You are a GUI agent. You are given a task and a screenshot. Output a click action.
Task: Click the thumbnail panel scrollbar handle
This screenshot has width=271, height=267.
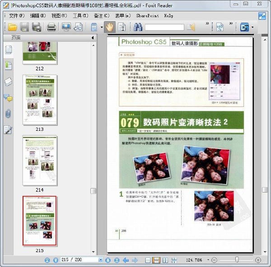pos(93,191)
